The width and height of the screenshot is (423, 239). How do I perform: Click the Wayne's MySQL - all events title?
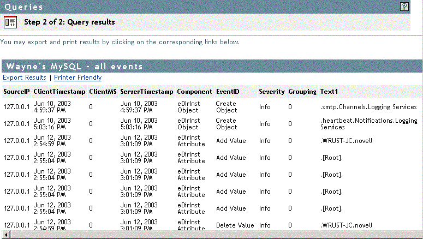74,66
